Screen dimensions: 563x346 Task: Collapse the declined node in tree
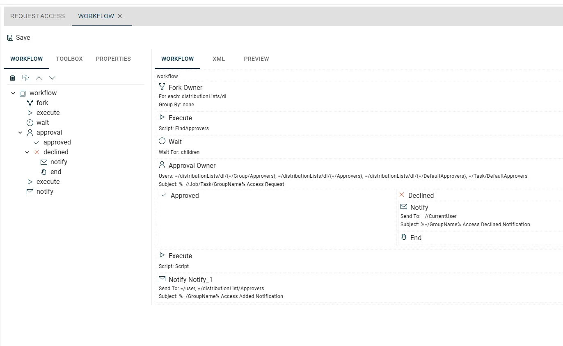27,152
